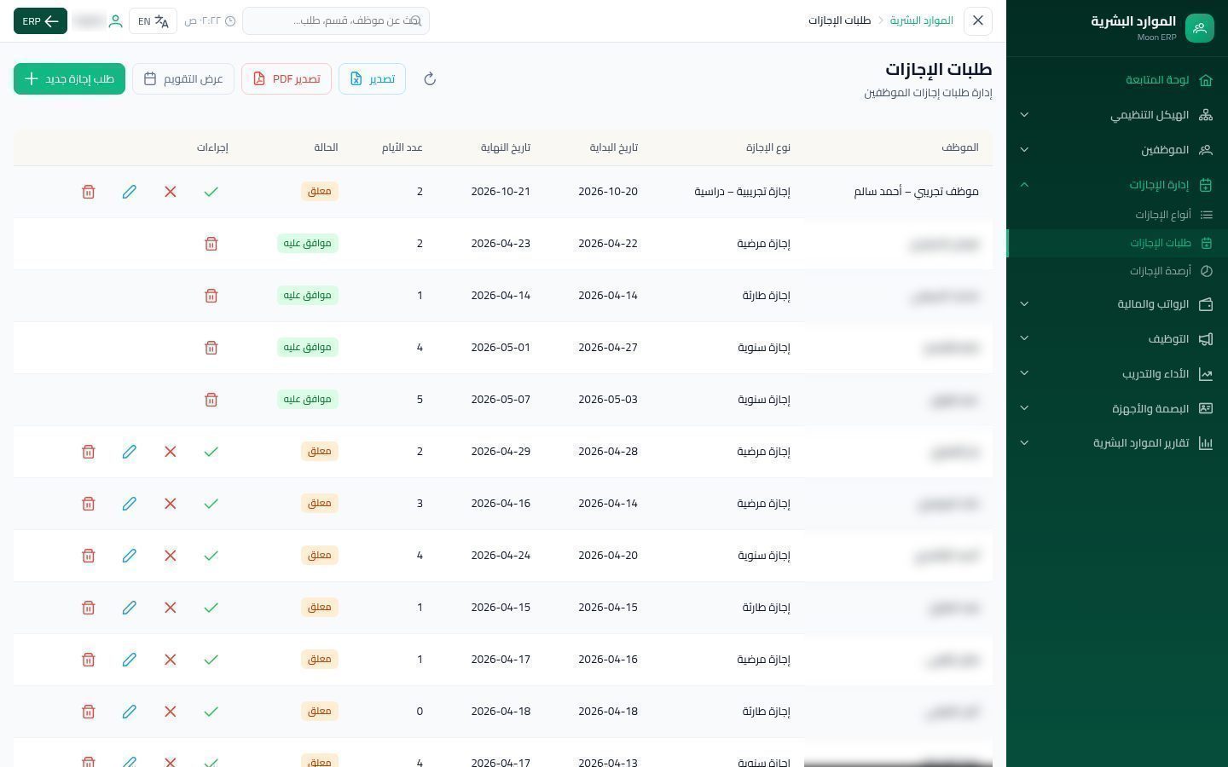Delete the 3-day sick leave ending 2026-04-16
This screenshot has height=767, width=1228.
coord(89,504)
